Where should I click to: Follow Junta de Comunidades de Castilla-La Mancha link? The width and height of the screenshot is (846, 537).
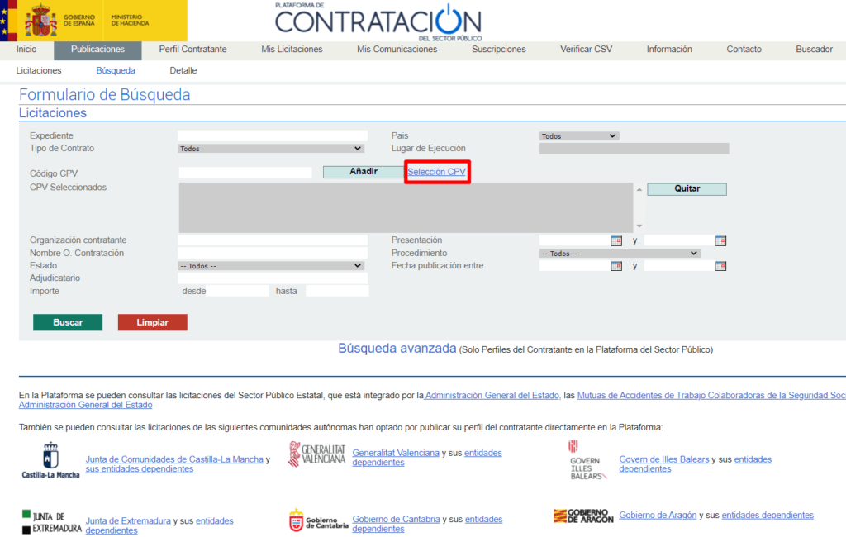174,459
